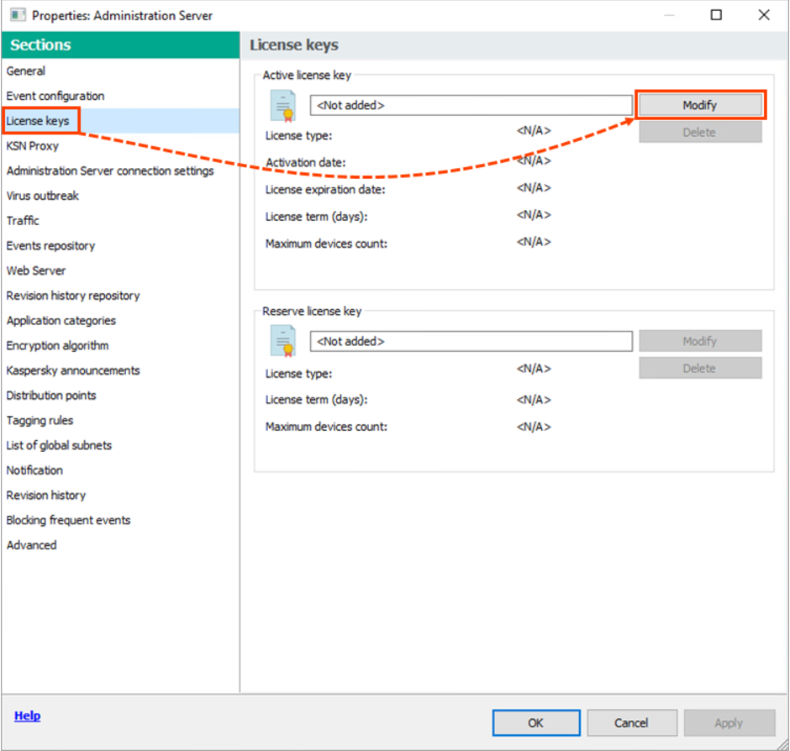Click the Apply button
Screen dimensions: 790x751
(x=729, y=722)
